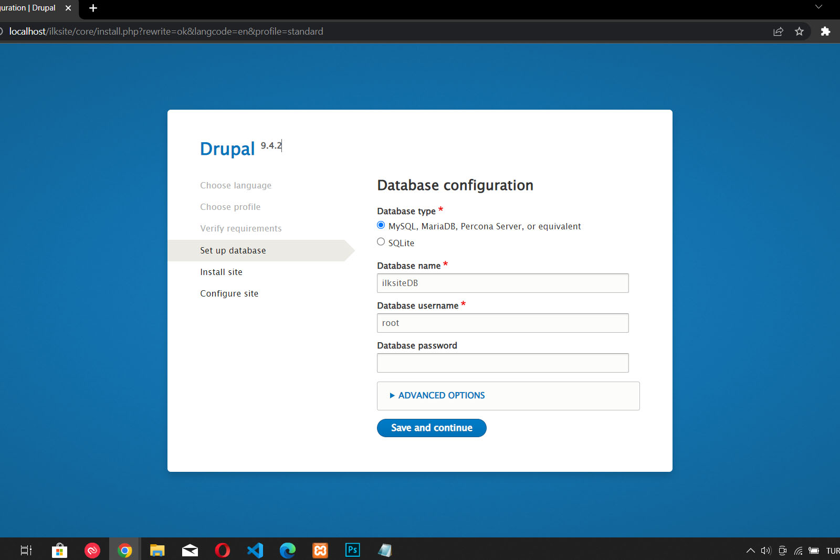
Task: Focus the Database name field
Action: coord(503,283)
